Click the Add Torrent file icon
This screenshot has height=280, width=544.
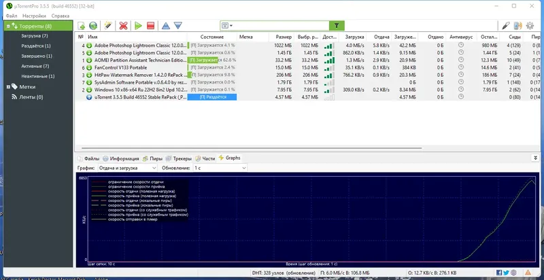click(81, 26)
